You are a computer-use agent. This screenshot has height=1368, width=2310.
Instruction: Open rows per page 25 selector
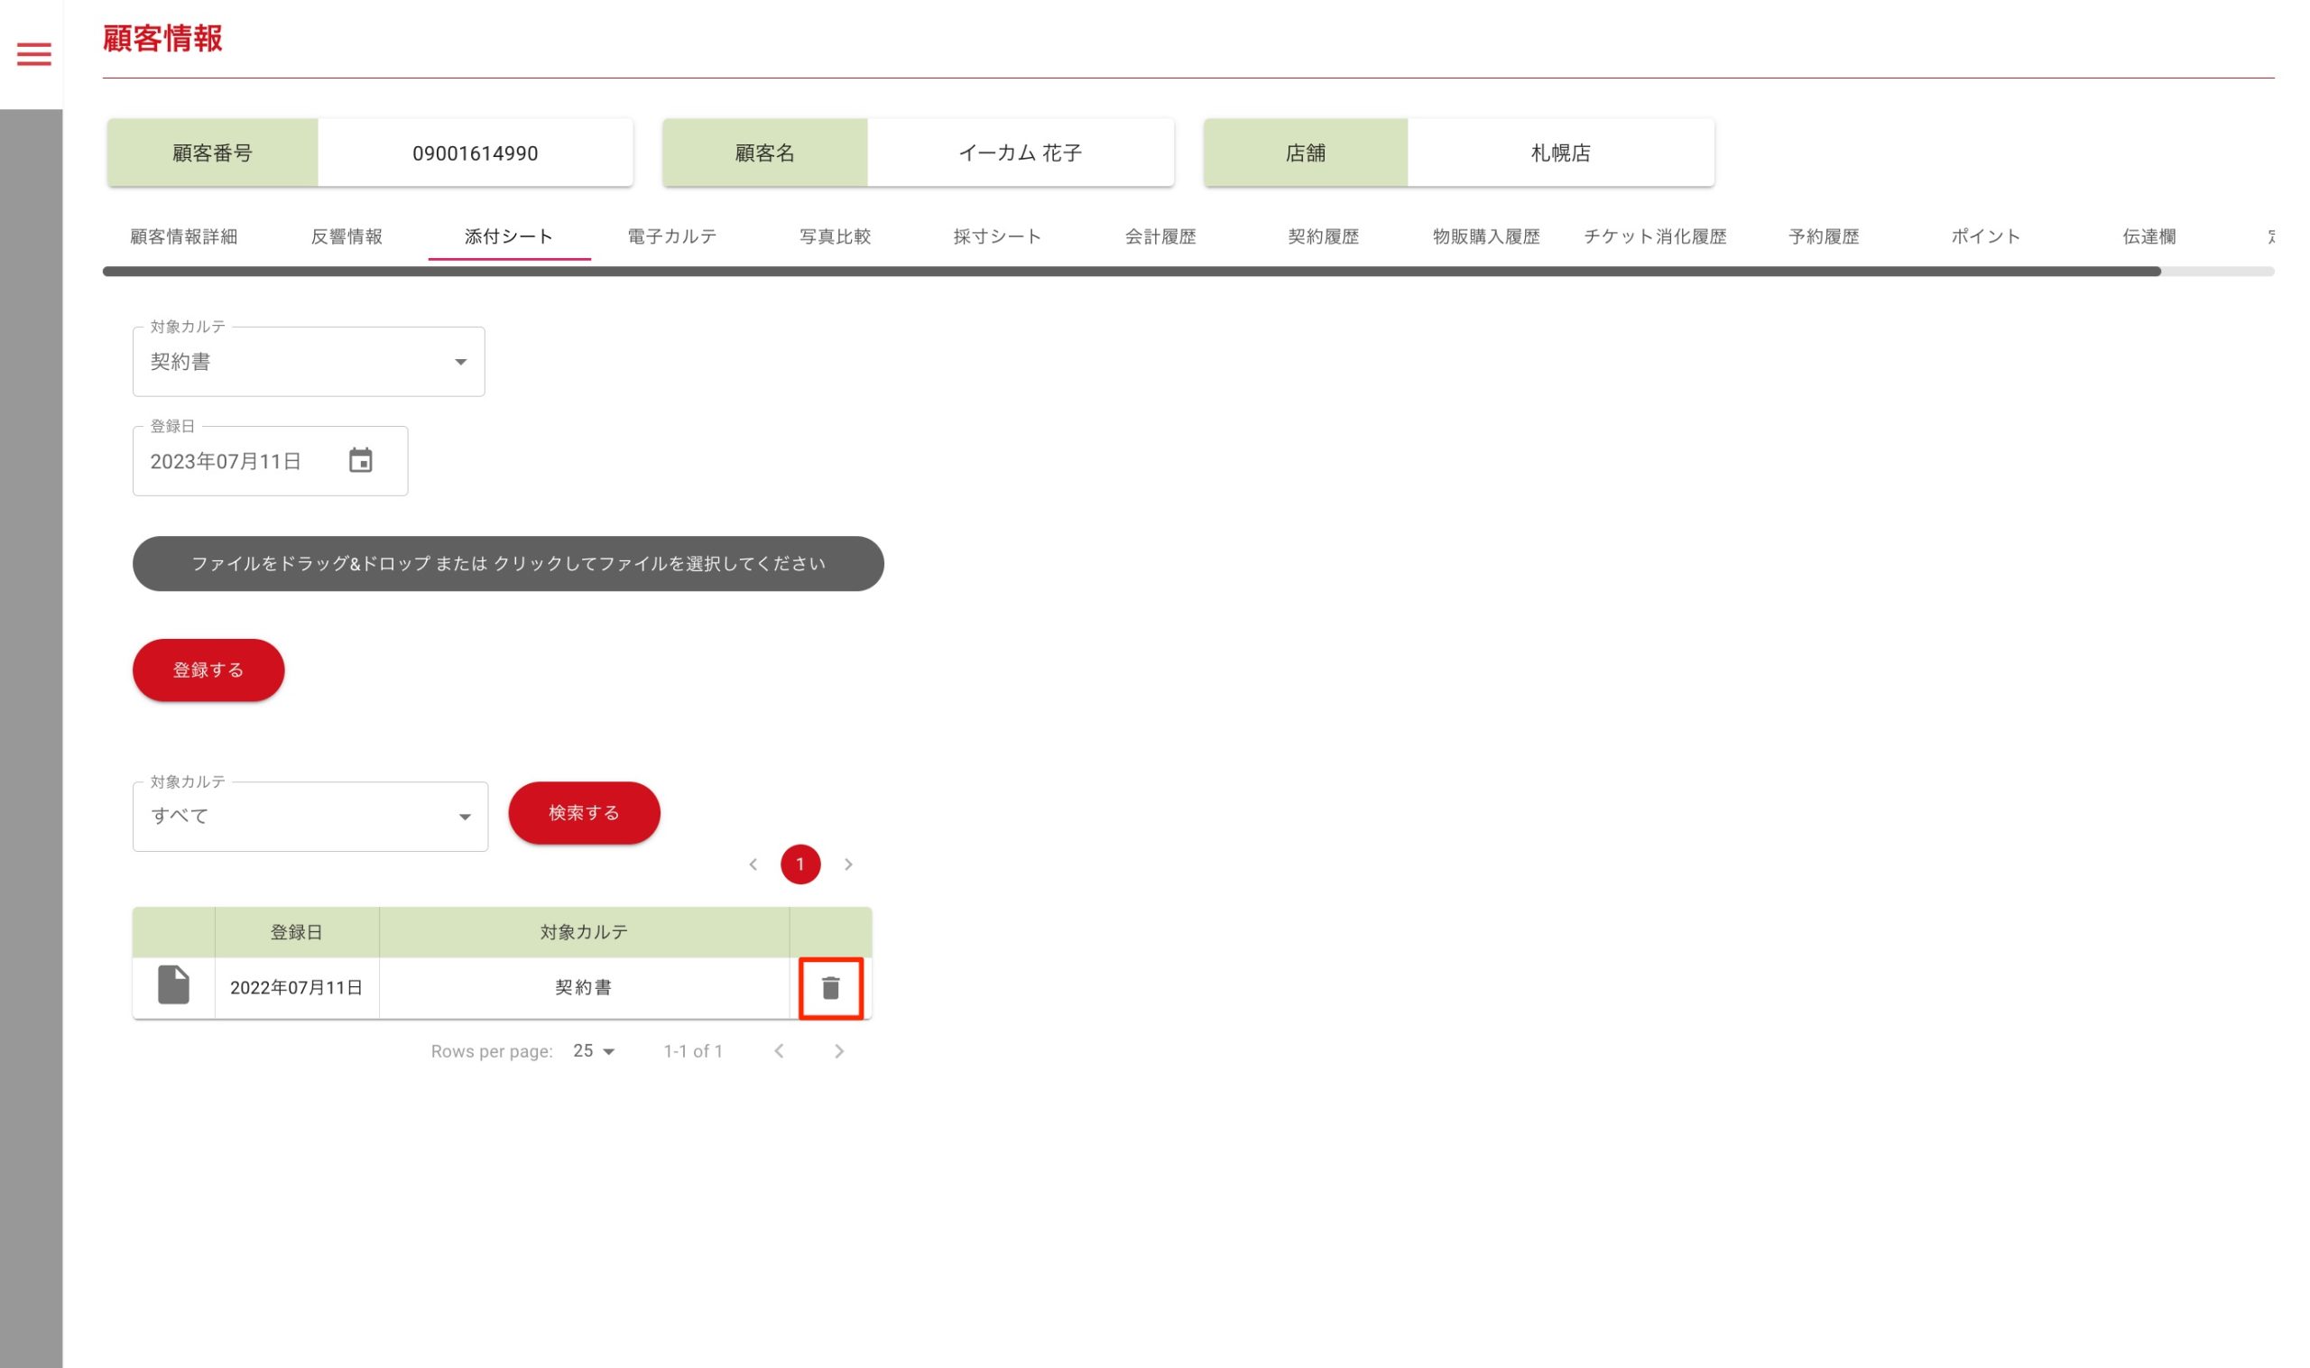tap(594, 1051)
